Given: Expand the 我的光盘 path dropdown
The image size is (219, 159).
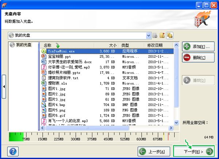Looking at the screenshot, I should click(149, 35).
